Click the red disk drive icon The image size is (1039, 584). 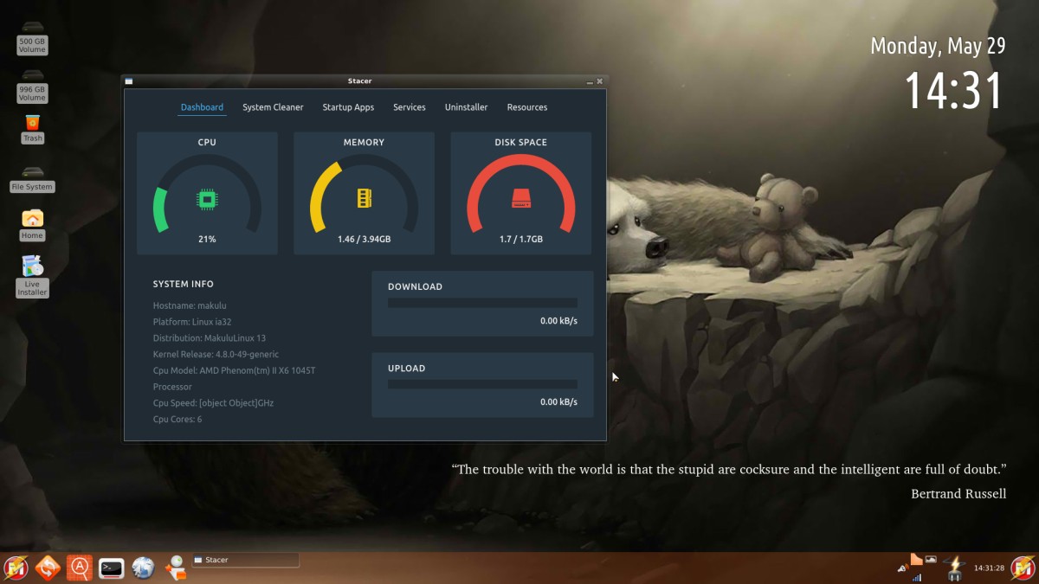pyautogui.click(x=521, y=199)
